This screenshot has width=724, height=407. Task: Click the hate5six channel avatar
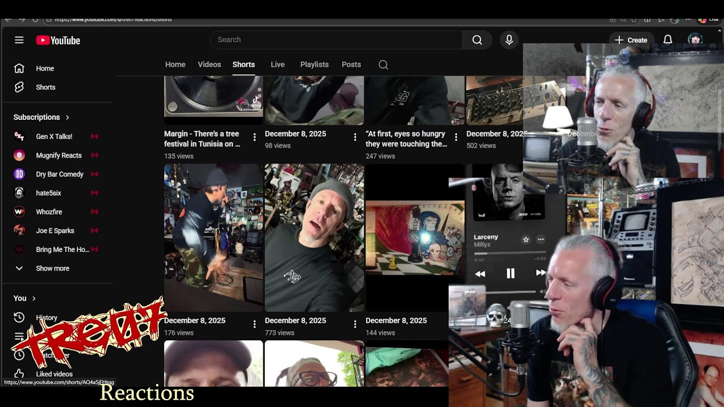[19, 193]
